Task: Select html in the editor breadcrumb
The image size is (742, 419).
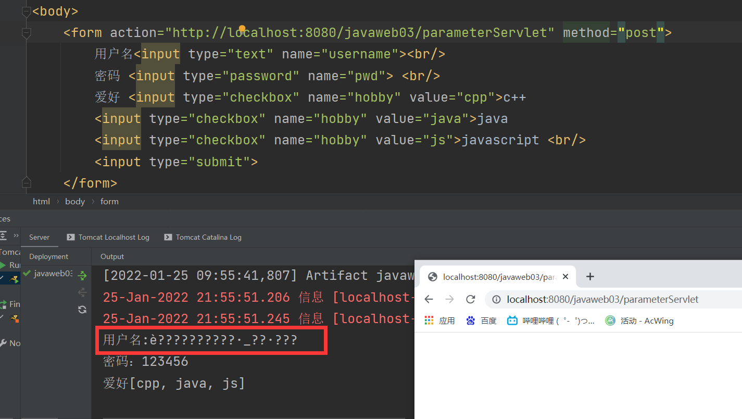Action: point(42,201)
